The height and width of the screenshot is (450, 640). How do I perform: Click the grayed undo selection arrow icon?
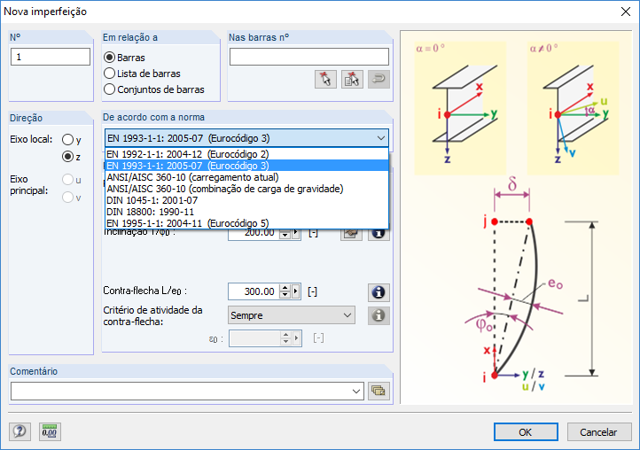(379, 79)
